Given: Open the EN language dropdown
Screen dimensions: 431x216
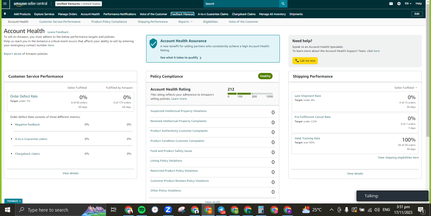Looking at the screenshot, I should point(408,3).
